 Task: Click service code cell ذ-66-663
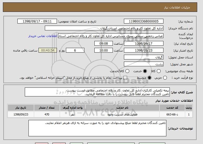pyautogui.click(x=172, y=114)
